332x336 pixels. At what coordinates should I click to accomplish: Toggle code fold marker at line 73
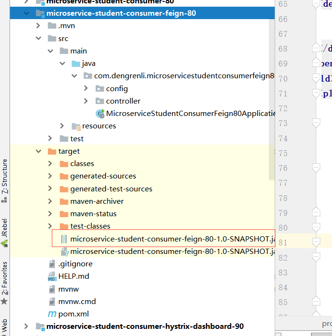[x=316, y=123]
